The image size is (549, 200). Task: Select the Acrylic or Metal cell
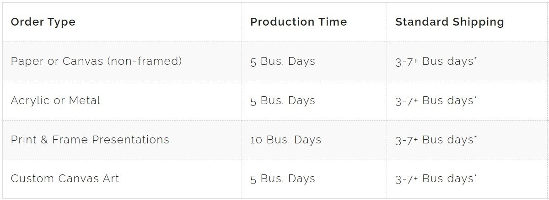55,100
